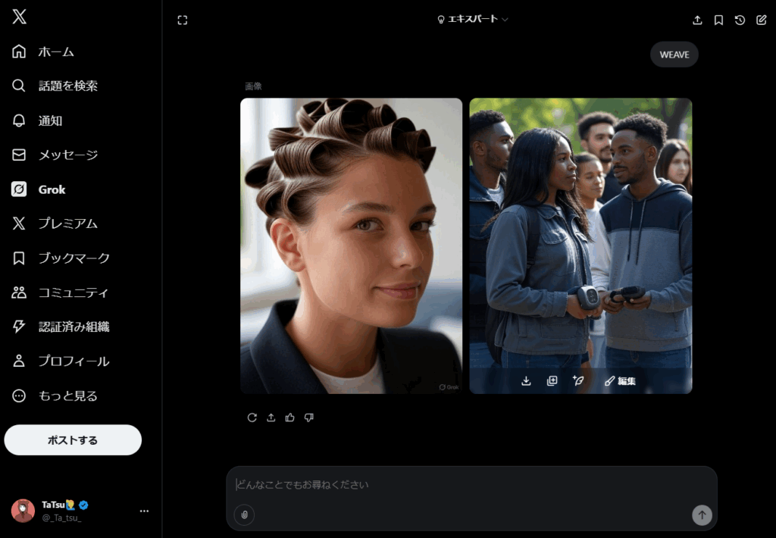Screen dimensions: 776x538
Task: Focus the どんなことでもお尋ねください input field
Action: pyautogui.click(x=470, y=485)
